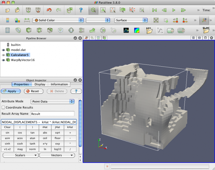
Task: Click the Clip filter icon
Action: coord(29,30)
